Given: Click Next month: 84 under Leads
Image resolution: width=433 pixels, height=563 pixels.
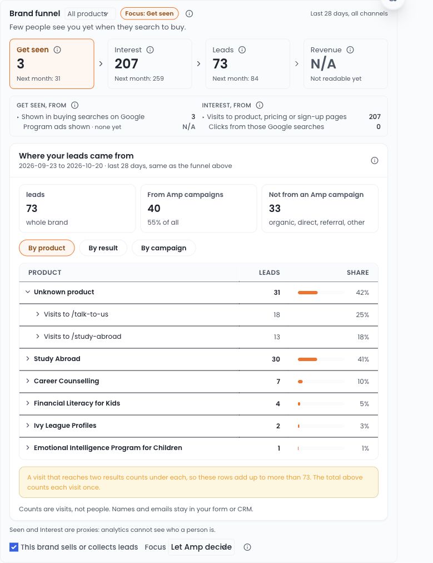Looking at the screenshot, I should [235, 78].
